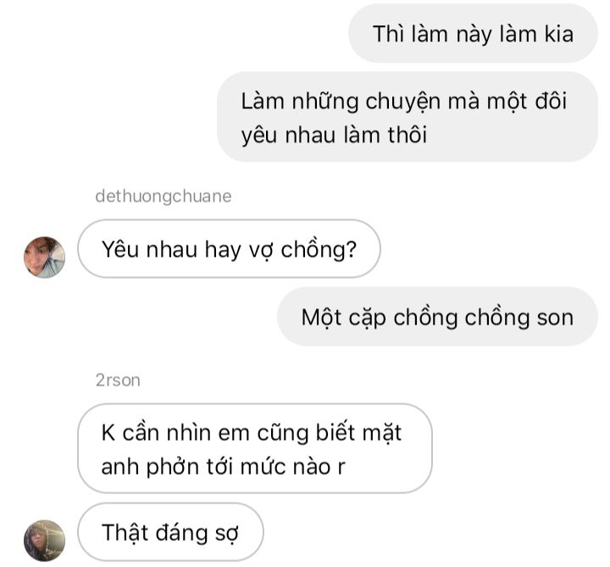Click the word "Một" in the sent reply
610x567 pixels.
321,318
